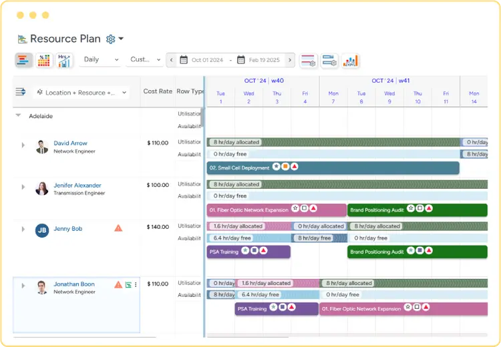This screenshot has width=501, height=347.
Task: Go to next date range arrow
Action: pyautogui.click(x=290, y=60)
